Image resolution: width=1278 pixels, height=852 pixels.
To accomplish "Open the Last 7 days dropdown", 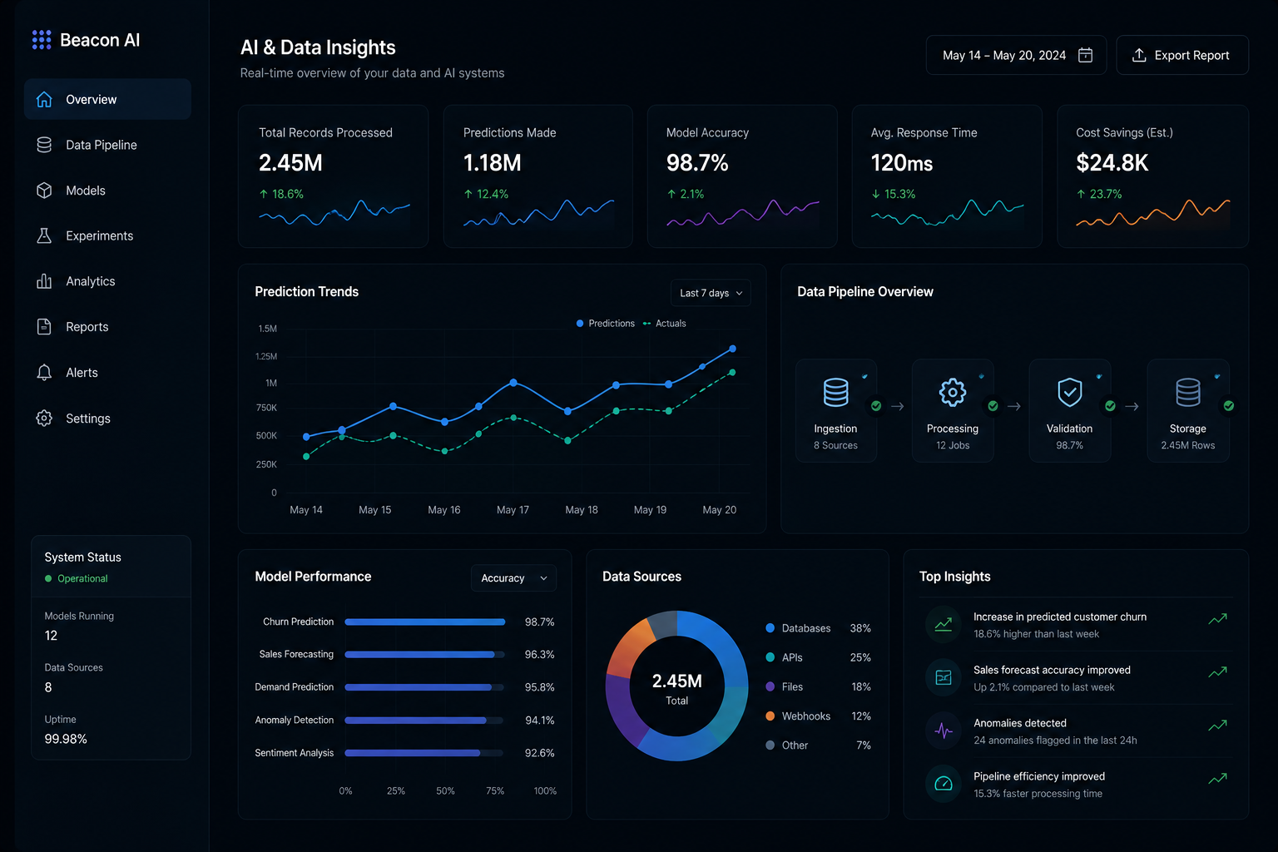I will 711,293.
